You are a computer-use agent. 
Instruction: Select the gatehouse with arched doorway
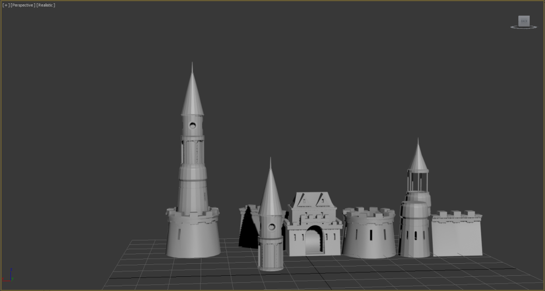tap(313, 225)
